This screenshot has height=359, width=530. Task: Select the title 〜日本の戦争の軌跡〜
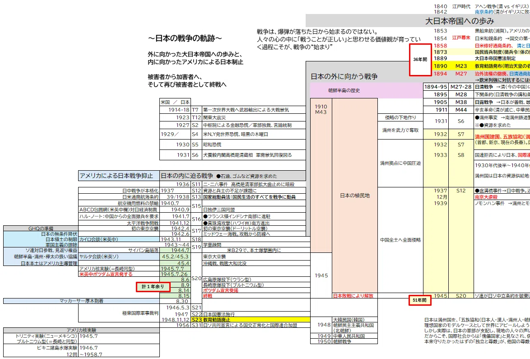point(185,38)
